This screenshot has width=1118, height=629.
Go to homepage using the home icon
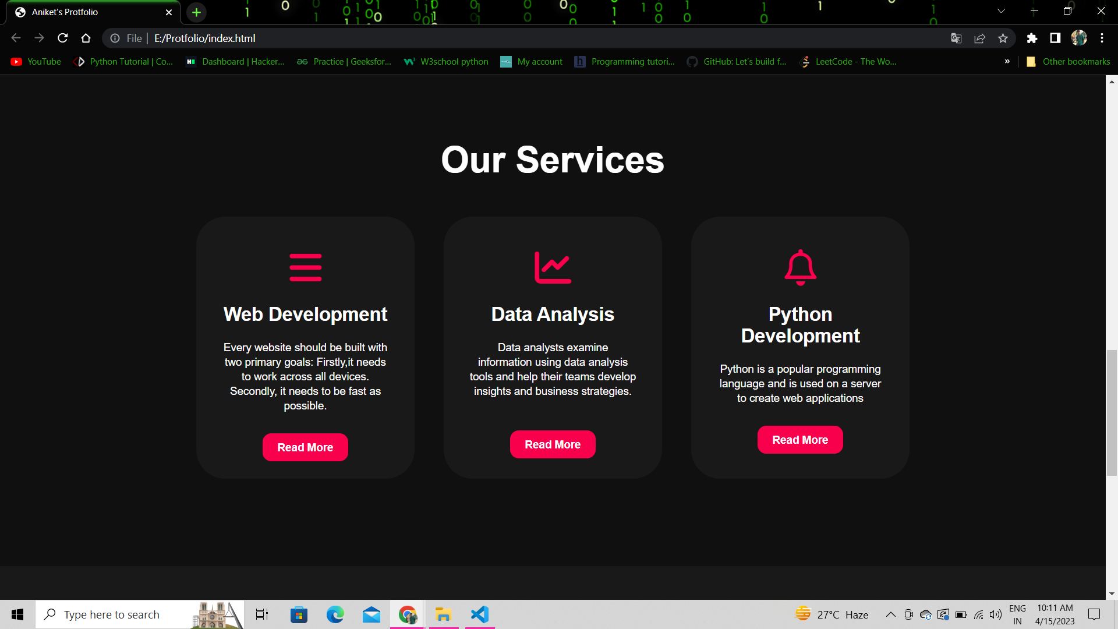point(86,38)
